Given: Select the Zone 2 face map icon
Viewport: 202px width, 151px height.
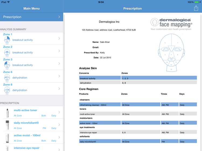Looking at the screenshot, I should 7,53.
